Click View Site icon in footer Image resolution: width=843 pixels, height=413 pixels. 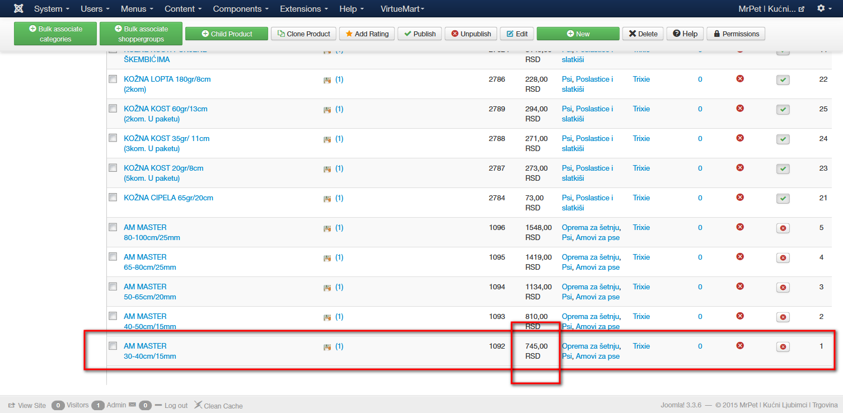12,405
